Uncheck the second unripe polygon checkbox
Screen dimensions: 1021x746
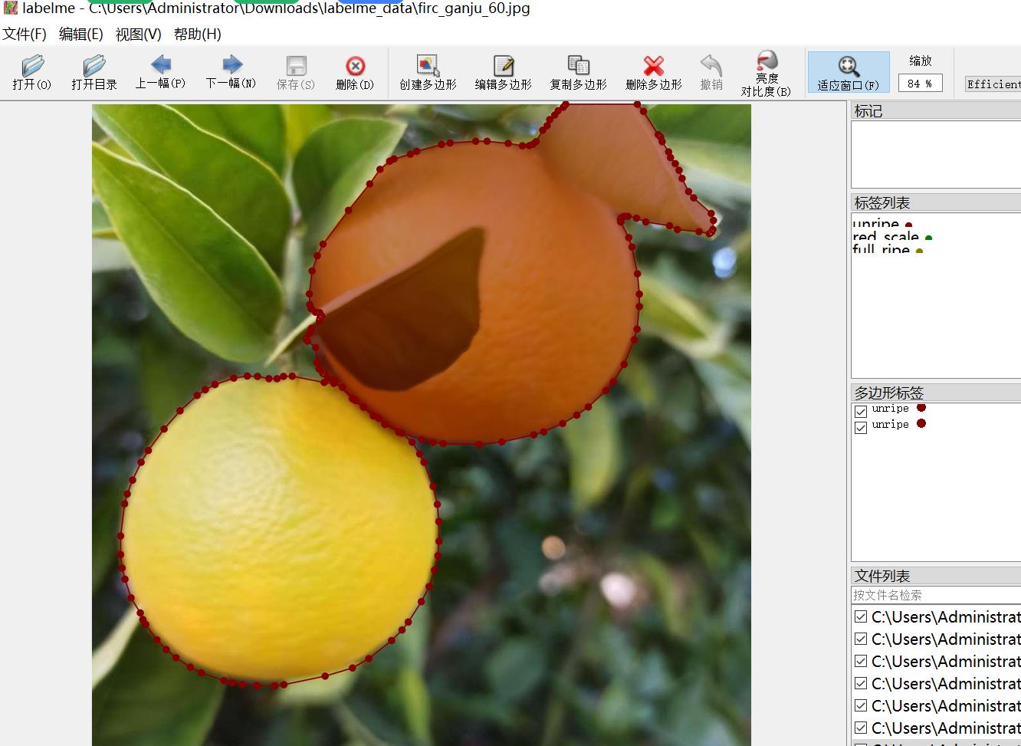pyautogui.click(x=861, y=427)
